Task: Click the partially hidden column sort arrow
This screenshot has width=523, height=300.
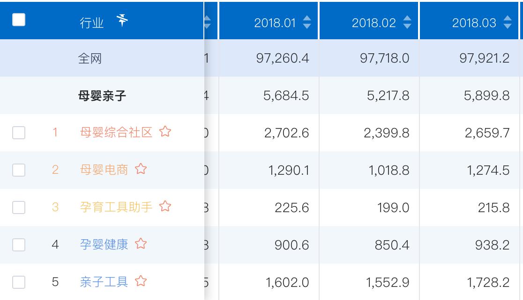Action: pos(208,22)
